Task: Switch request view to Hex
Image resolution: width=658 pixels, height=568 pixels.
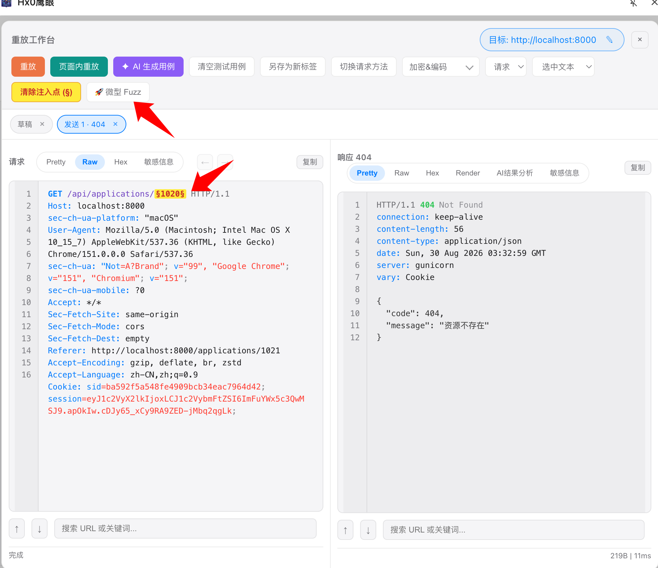Action: (121, 162)
